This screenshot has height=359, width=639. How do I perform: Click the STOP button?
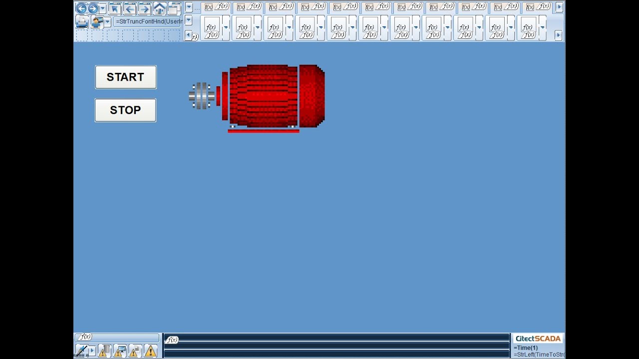tap(125, 110)
